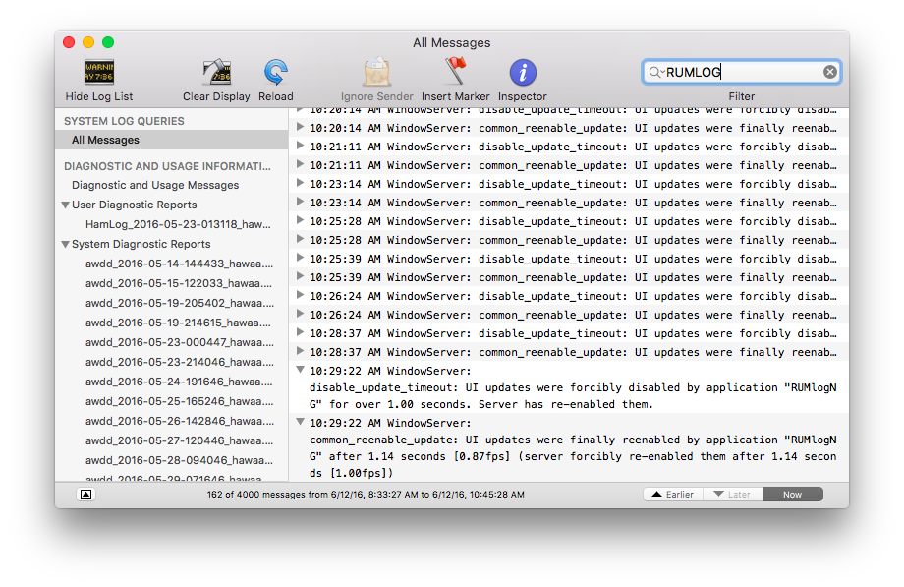This screenshot has width=904, height=587.
Task: Open awdd_2016-05-23-000447 report
Action: [x=179, y=342]
